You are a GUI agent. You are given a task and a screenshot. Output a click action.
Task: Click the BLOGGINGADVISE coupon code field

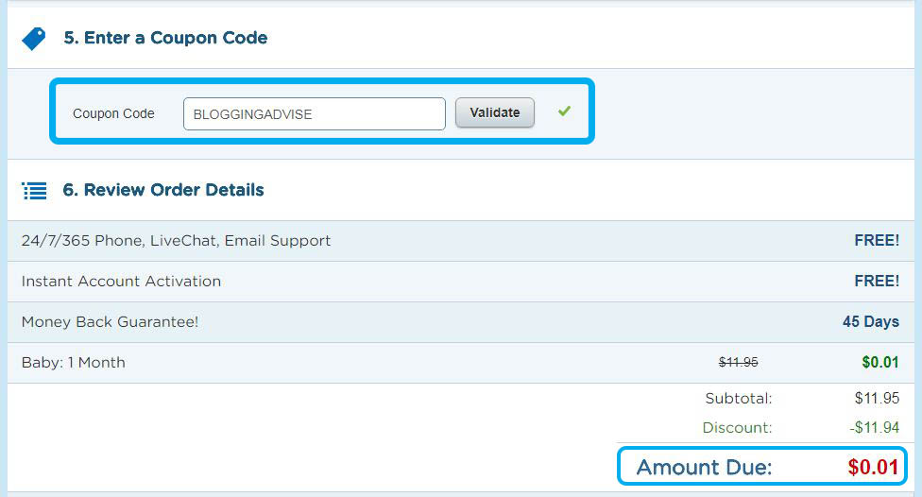point(314,113)
